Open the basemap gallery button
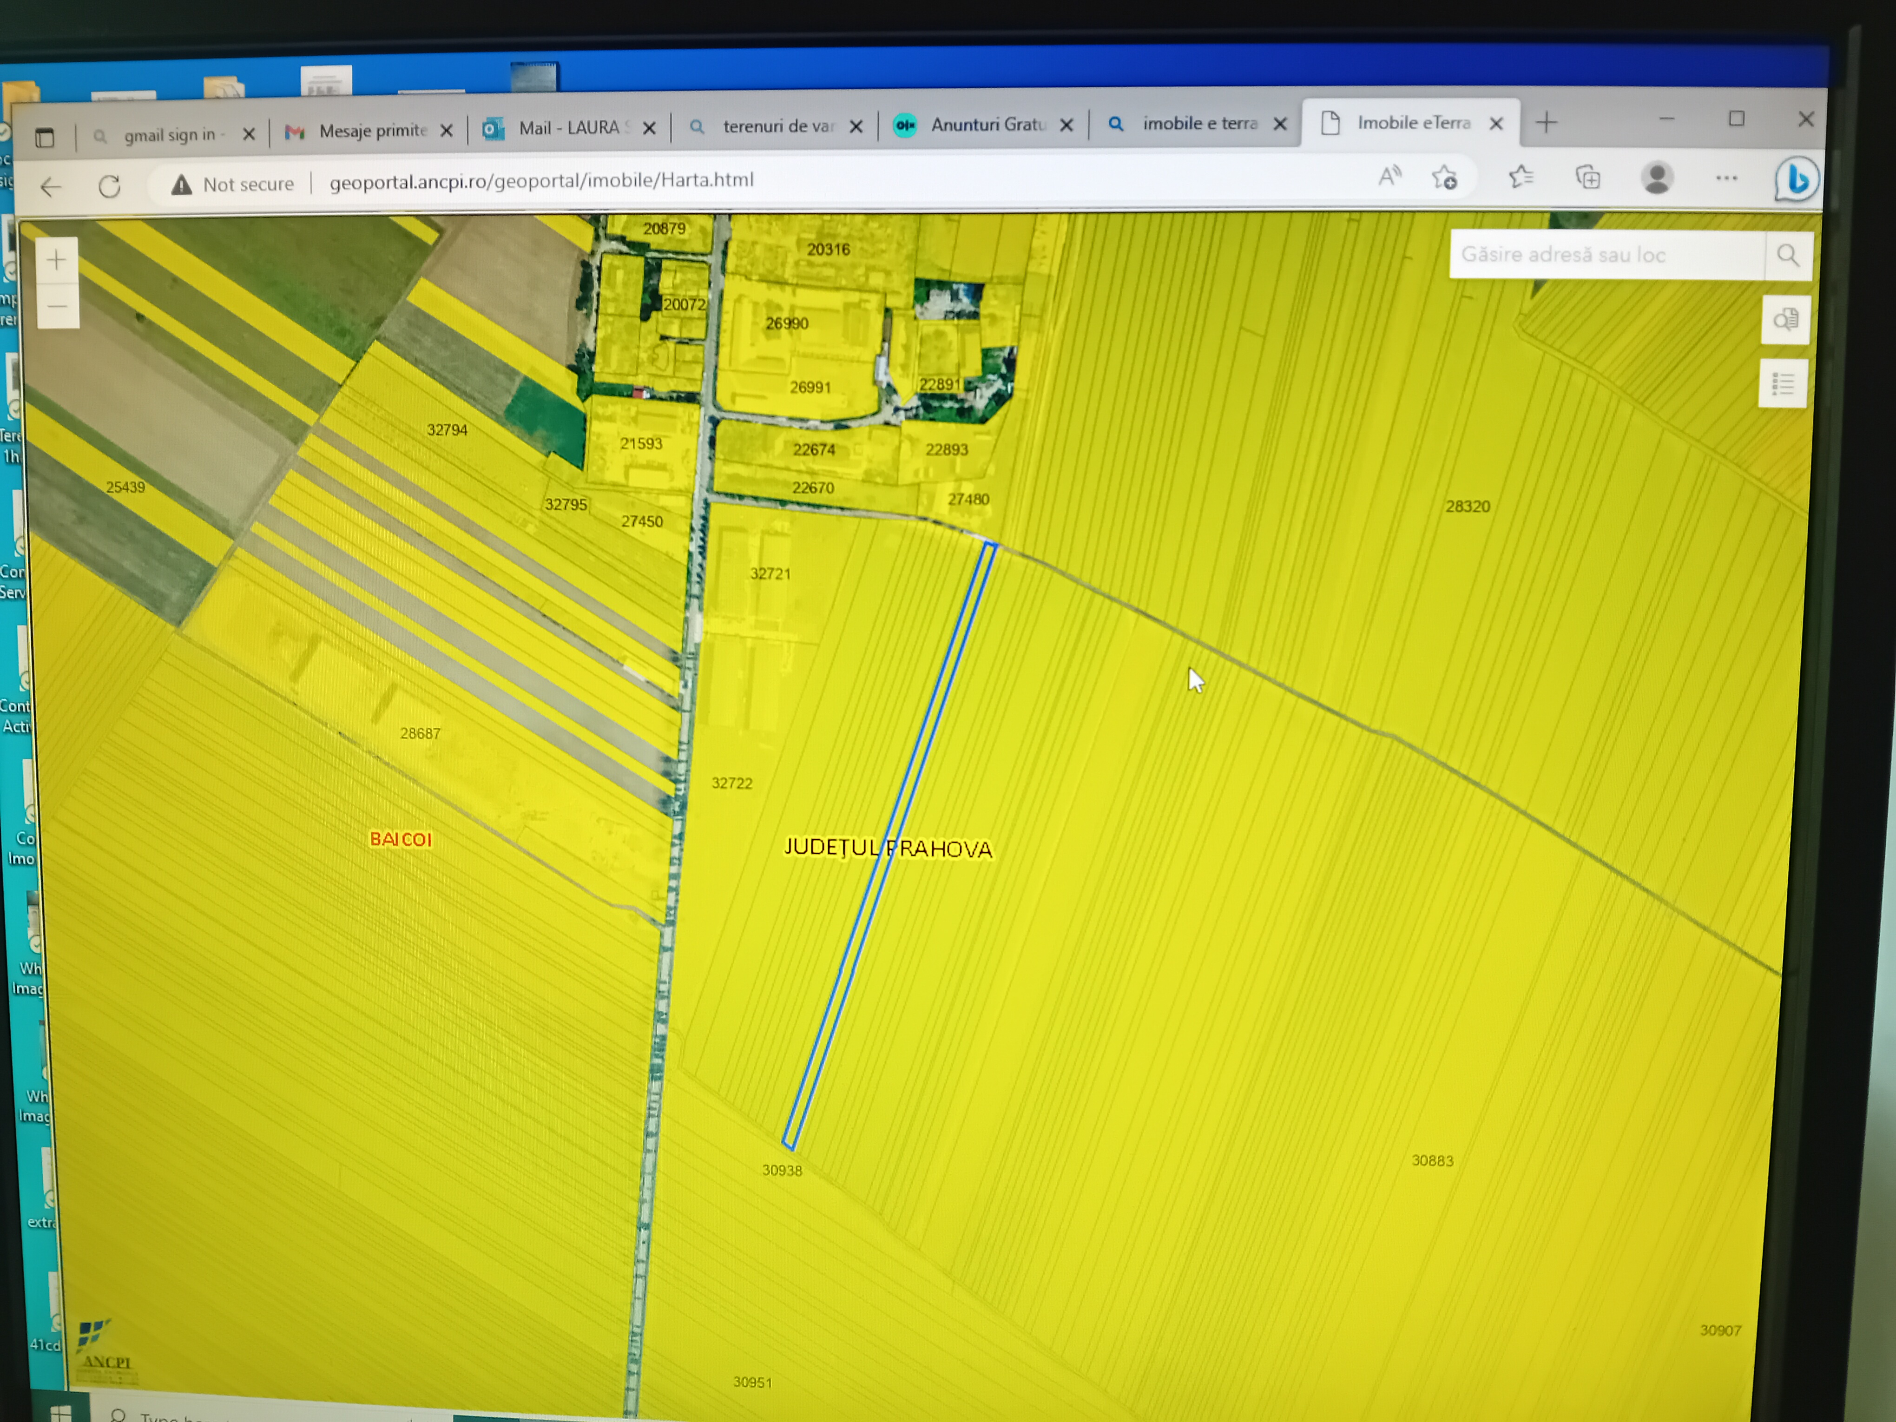This screenshot has height=1422, width=1896. coord(1785,320)
